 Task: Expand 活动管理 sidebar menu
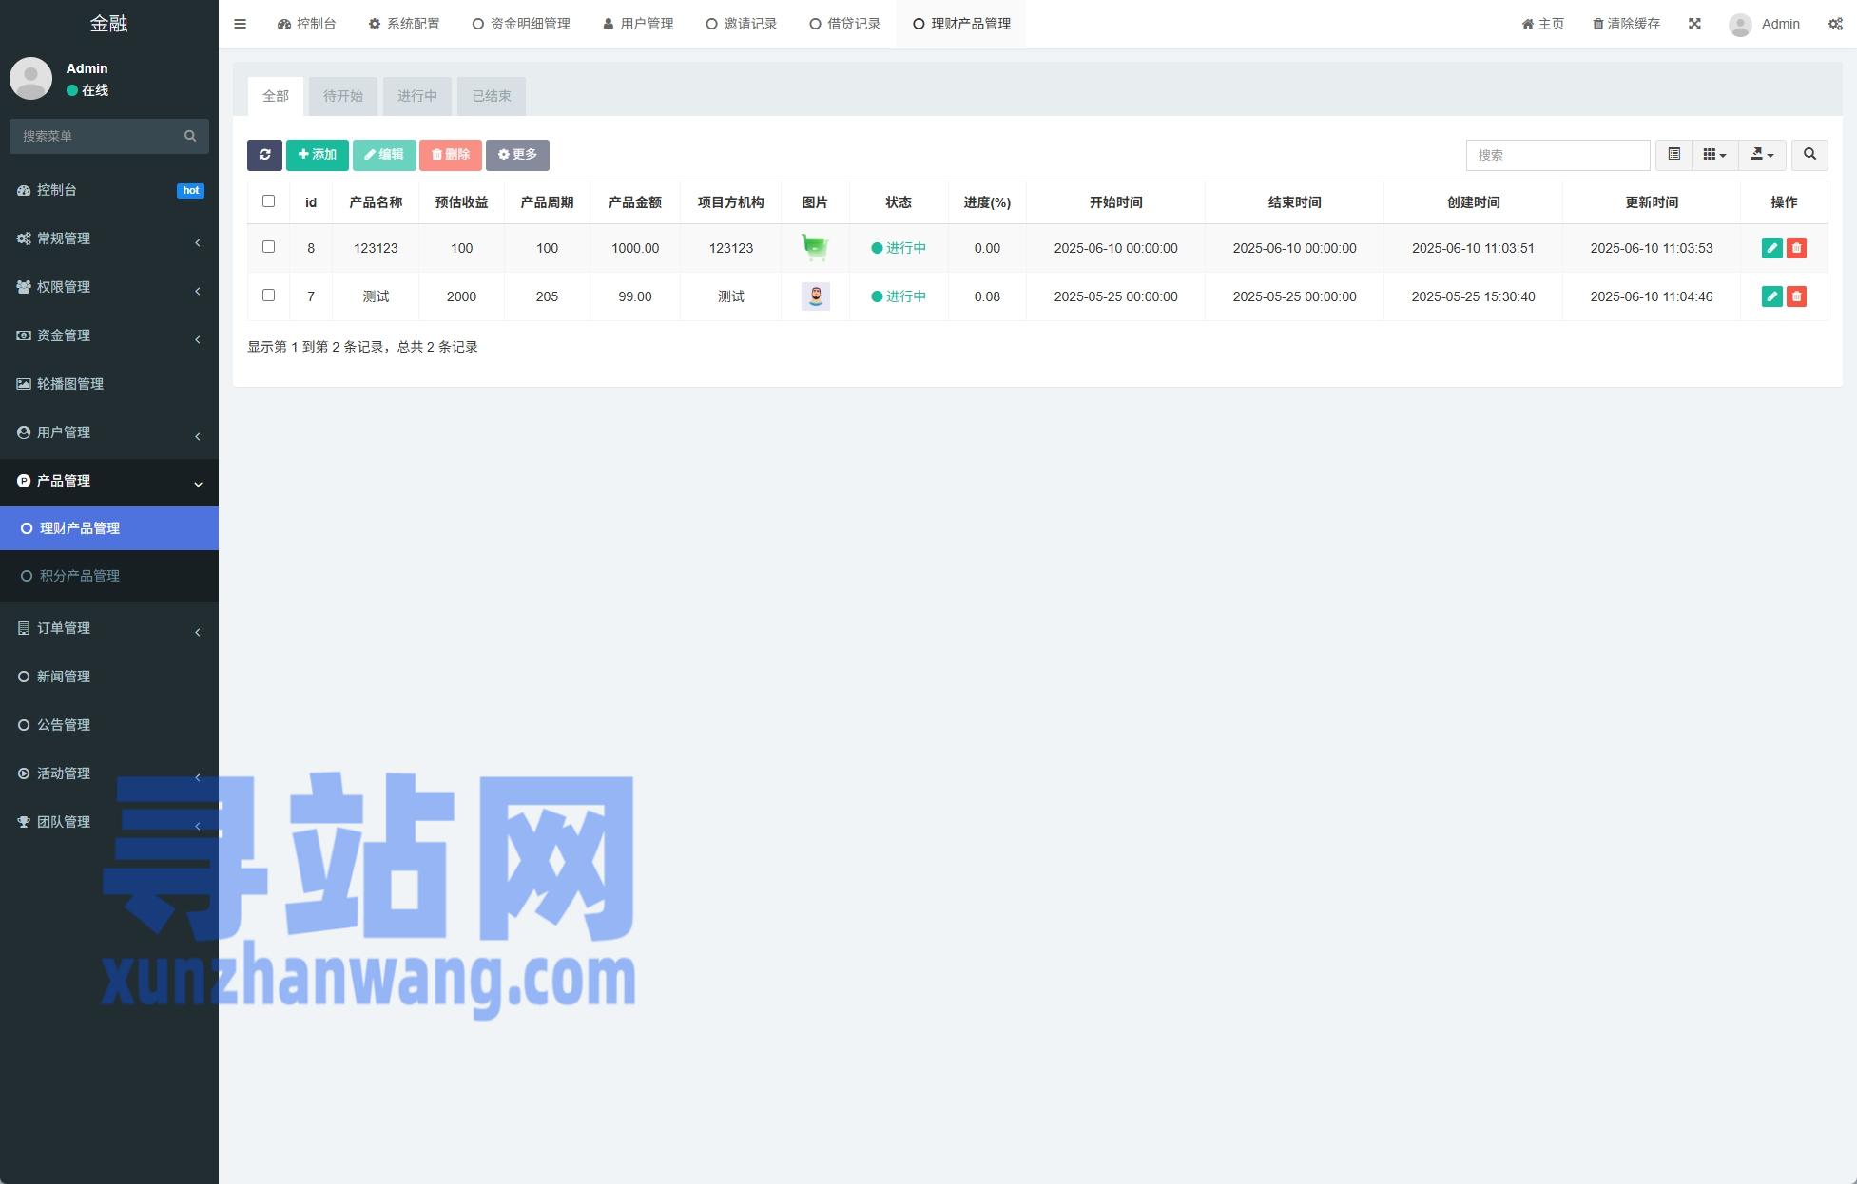(x=109, y=773)
